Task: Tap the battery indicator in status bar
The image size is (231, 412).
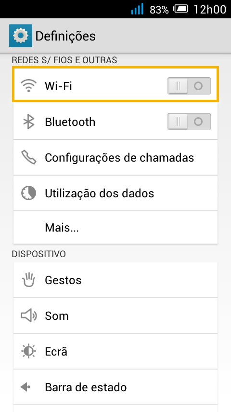Action: click(181, 9)
